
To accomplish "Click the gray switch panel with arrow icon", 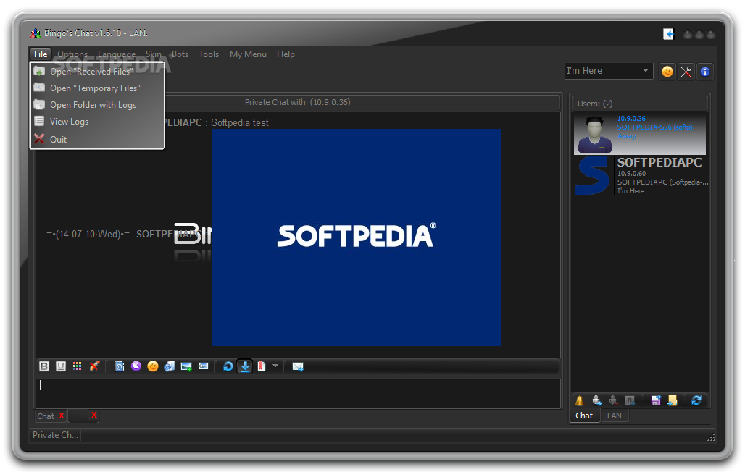I will [x=630, y=400].
